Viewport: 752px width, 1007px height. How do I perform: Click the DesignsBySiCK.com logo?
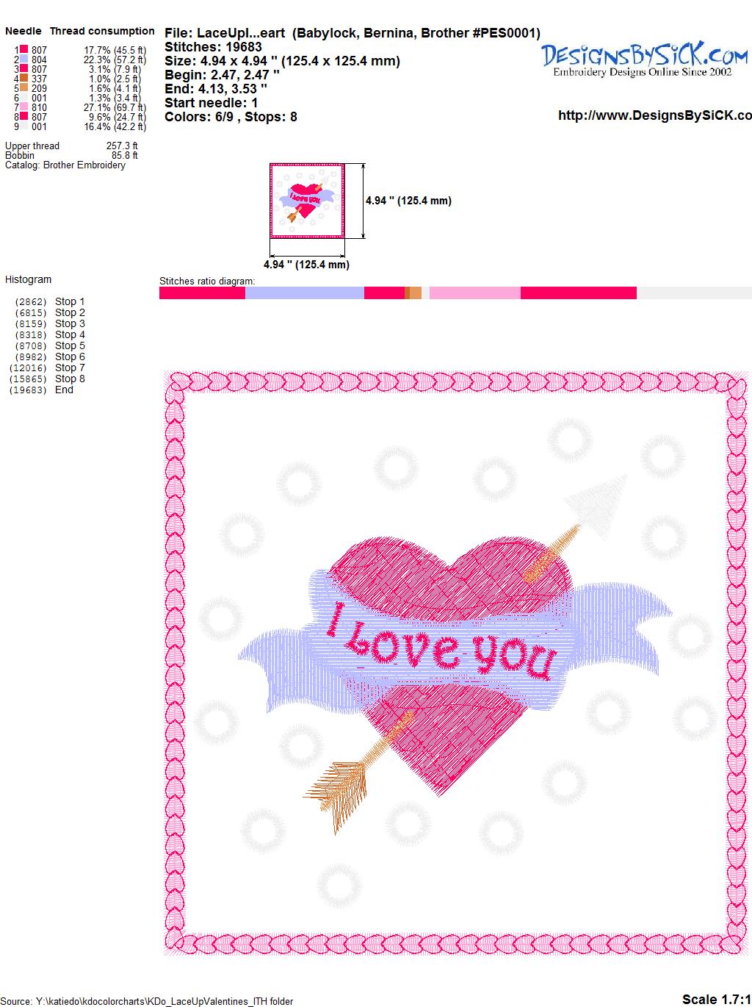[x=644, y=59]
